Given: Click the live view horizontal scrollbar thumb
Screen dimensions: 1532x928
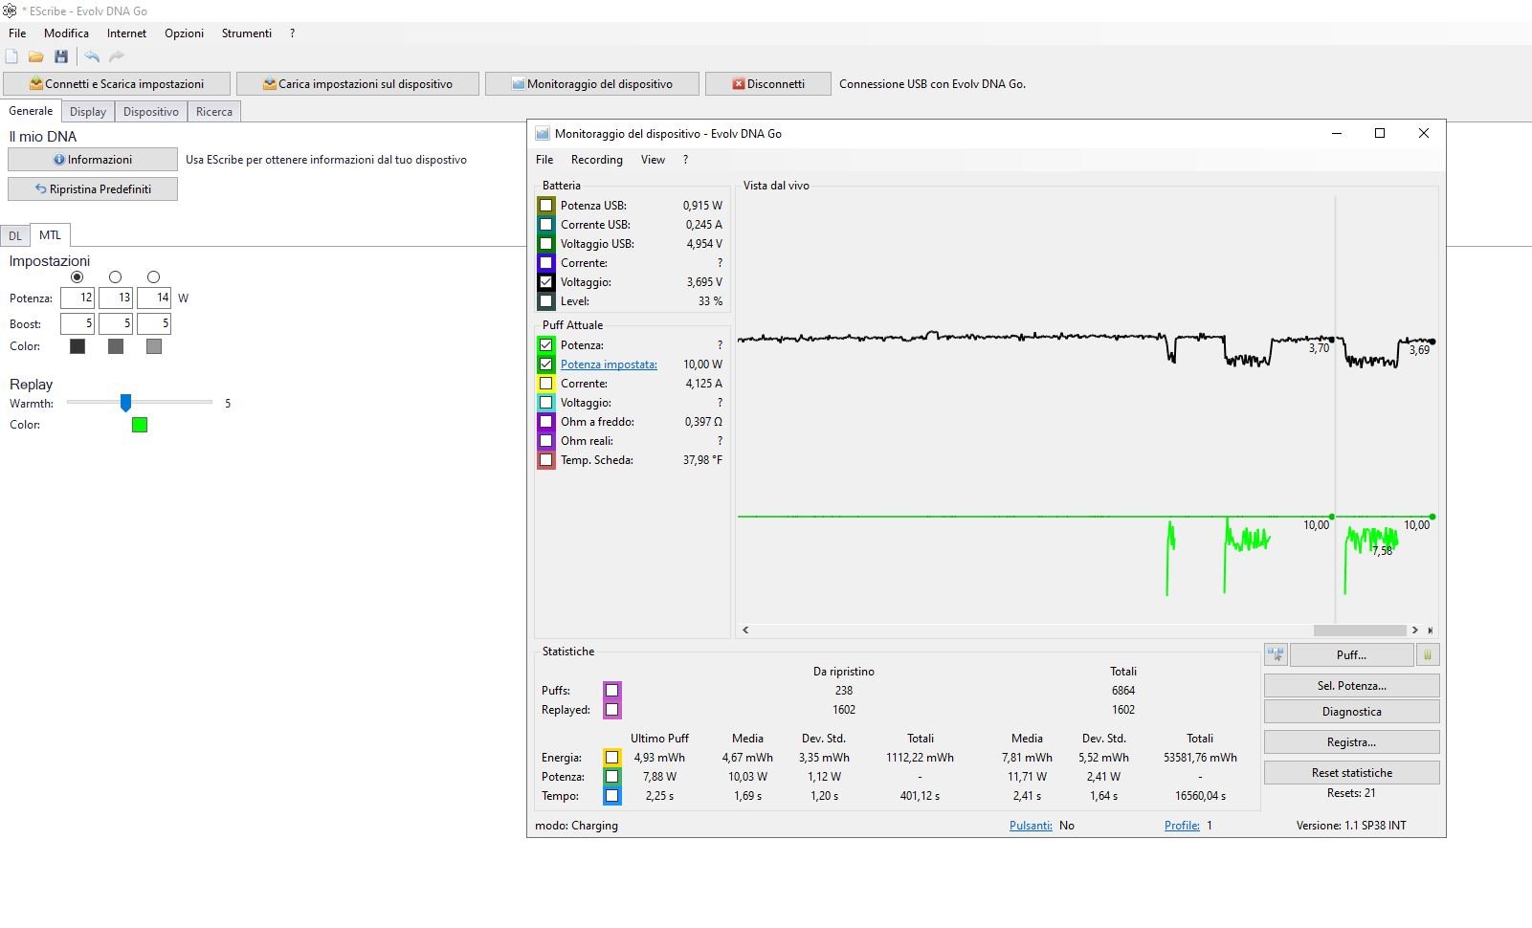Looking at the screenshot, I should coord(1359,630).
